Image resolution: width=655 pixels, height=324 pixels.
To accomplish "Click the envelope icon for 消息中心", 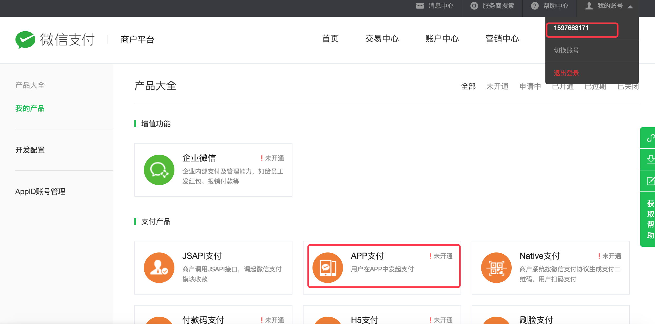I will click(x=420, y=6).
